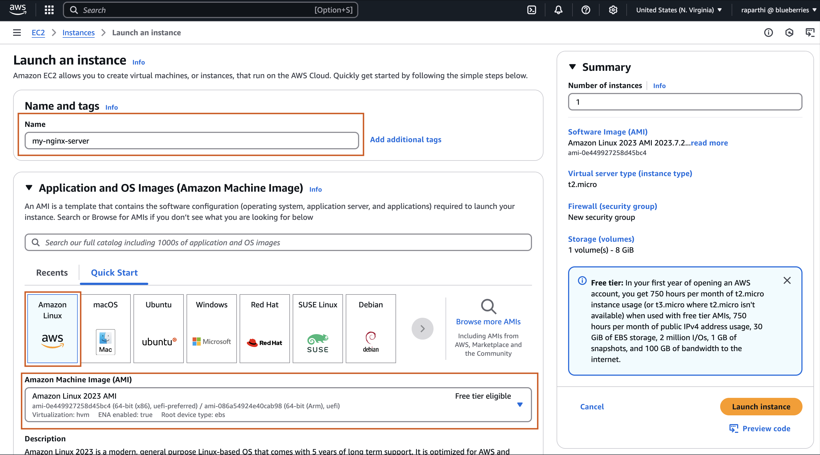
Task: Click search magnifier in AMI catalog field
Action: tap(36, 243)
